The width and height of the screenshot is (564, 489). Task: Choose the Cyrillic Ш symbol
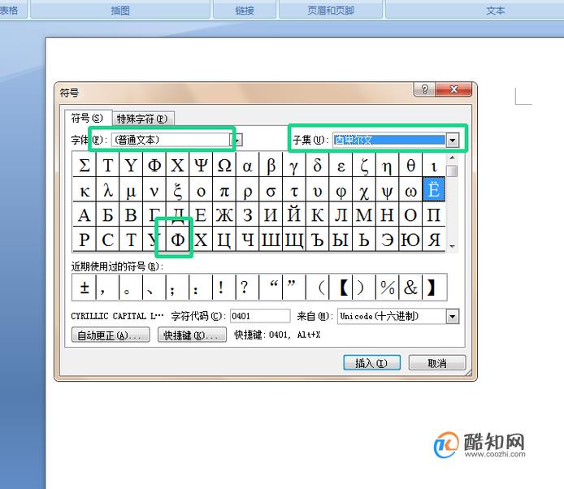[x=271, y=239]
